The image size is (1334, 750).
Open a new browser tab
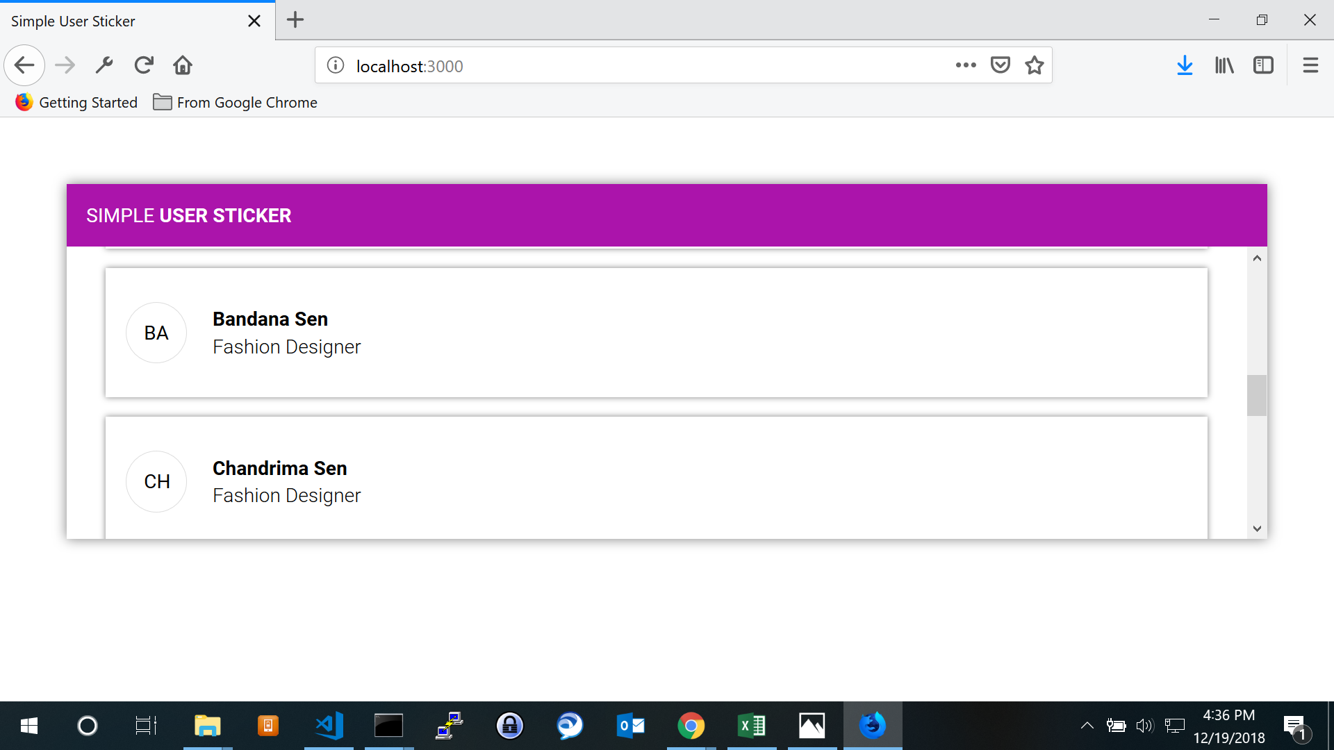pyautogui.click(x=295, y=20)
